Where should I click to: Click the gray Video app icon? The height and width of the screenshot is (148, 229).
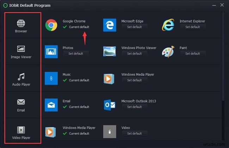110,132
